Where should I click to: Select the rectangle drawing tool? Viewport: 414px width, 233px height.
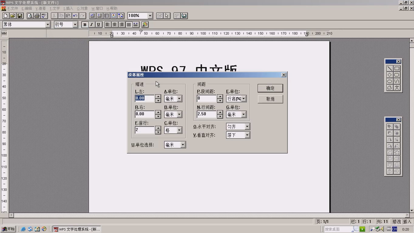(x=397, y=69)
